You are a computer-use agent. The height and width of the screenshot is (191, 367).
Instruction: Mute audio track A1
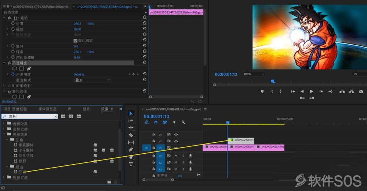tap(176, 156)
